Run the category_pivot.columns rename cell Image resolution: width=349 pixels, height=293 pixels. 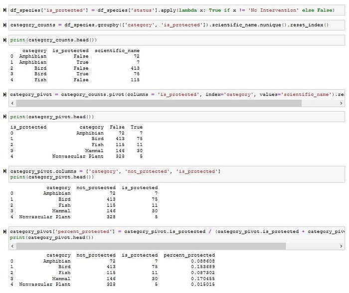4,171
